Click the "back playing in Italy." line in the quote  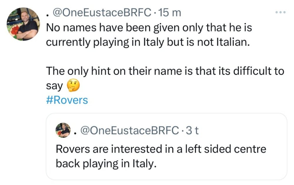coord(105,164)
